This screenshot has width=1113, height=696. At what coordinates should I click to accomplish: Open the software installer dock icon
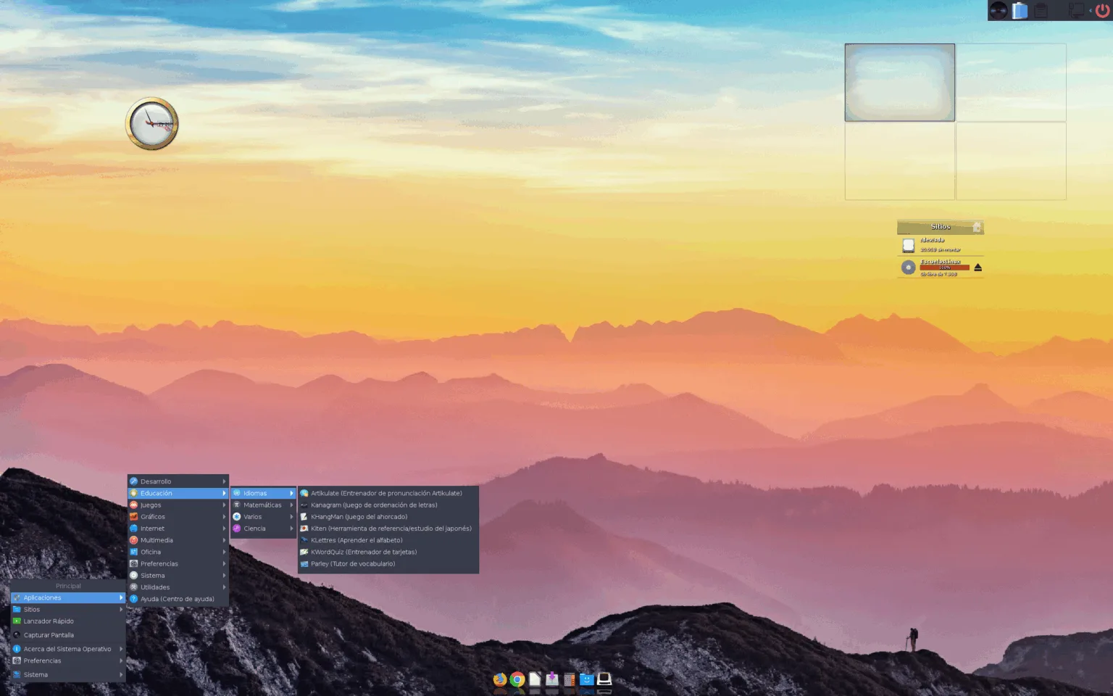pos(551,679)
